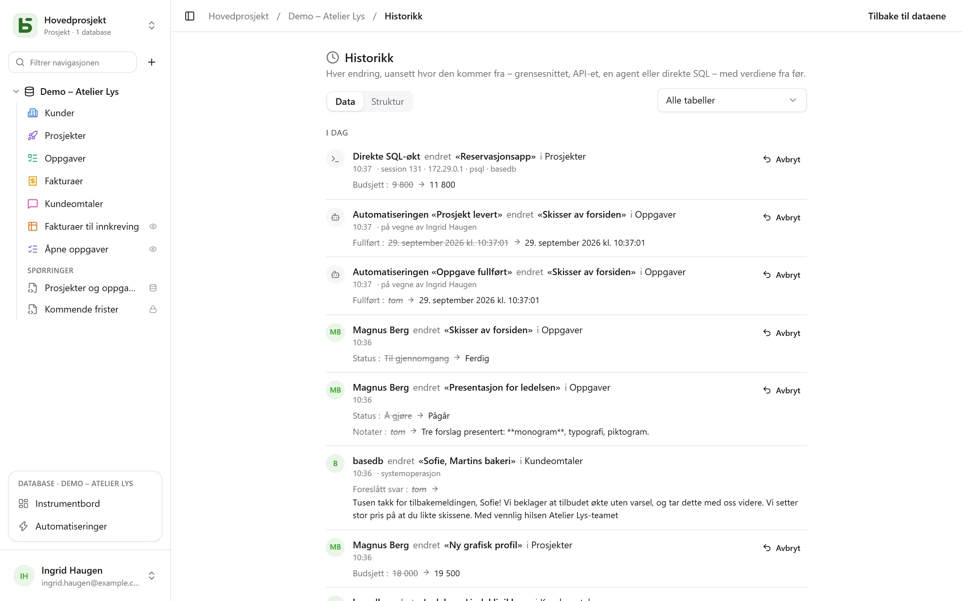The height and width of the screenshot is (601, 962).
Task: Open Instrumentbord
Action: (x=67, y=504)
